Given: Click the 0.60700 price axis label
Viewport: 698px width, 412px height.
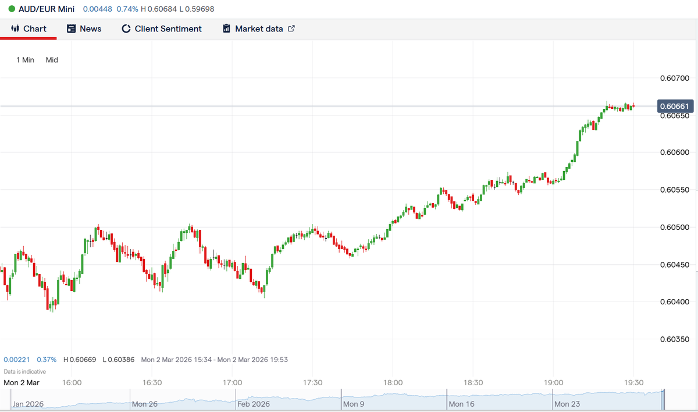Looking at the screenshot, I should point(674,78).
